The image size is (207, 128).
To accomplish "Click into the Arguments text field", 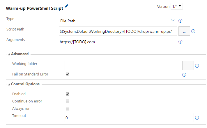I will [118, 42].
